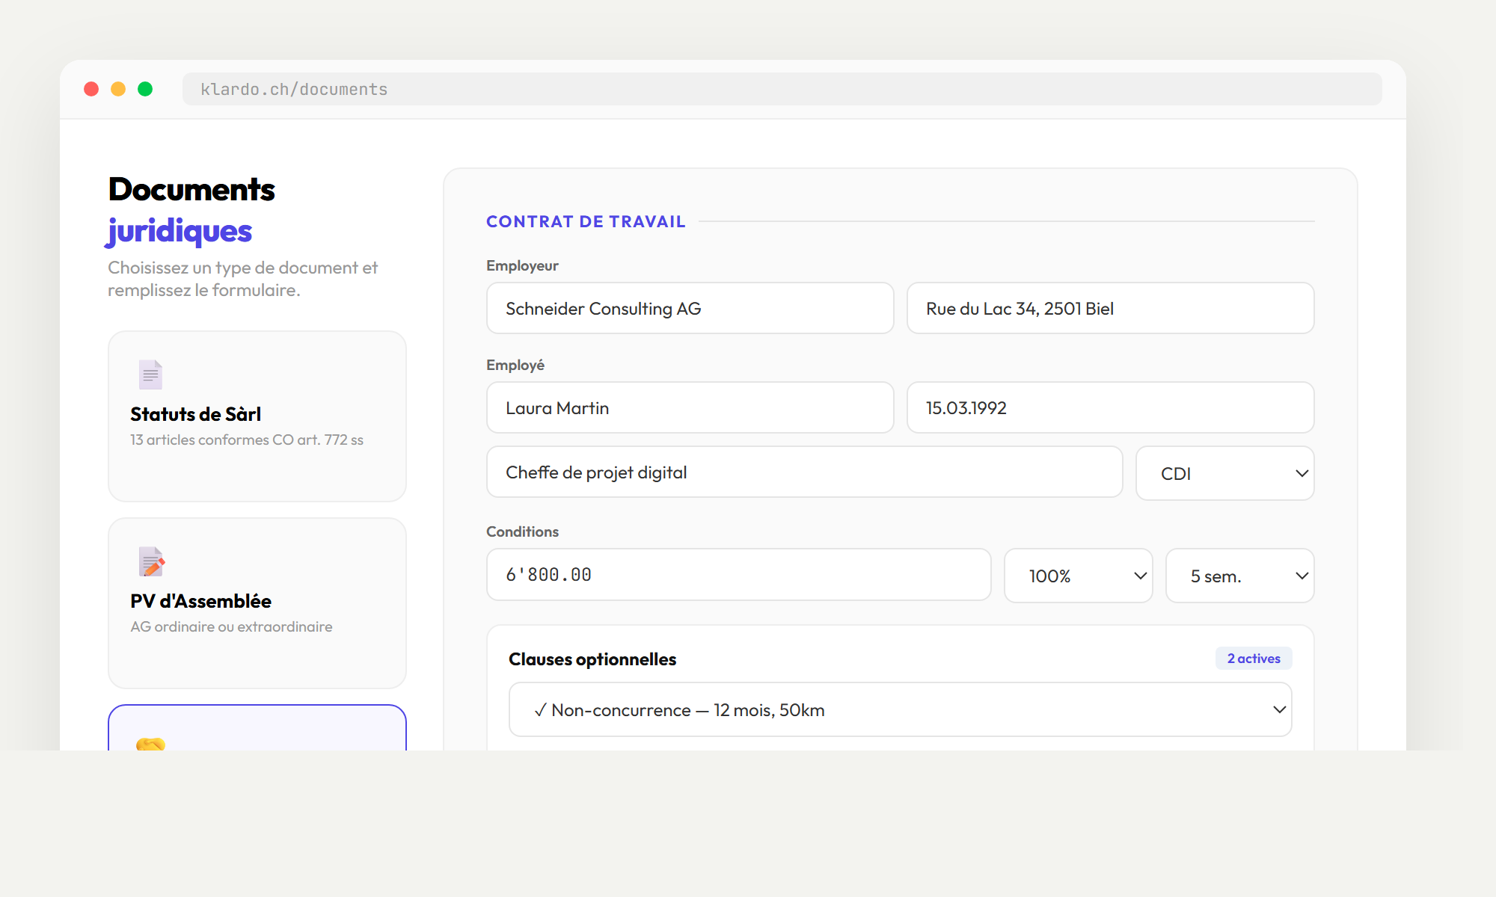Expand the 100% workload dropdown
Screen dimensions: 1496x897
coord(1078,576)
